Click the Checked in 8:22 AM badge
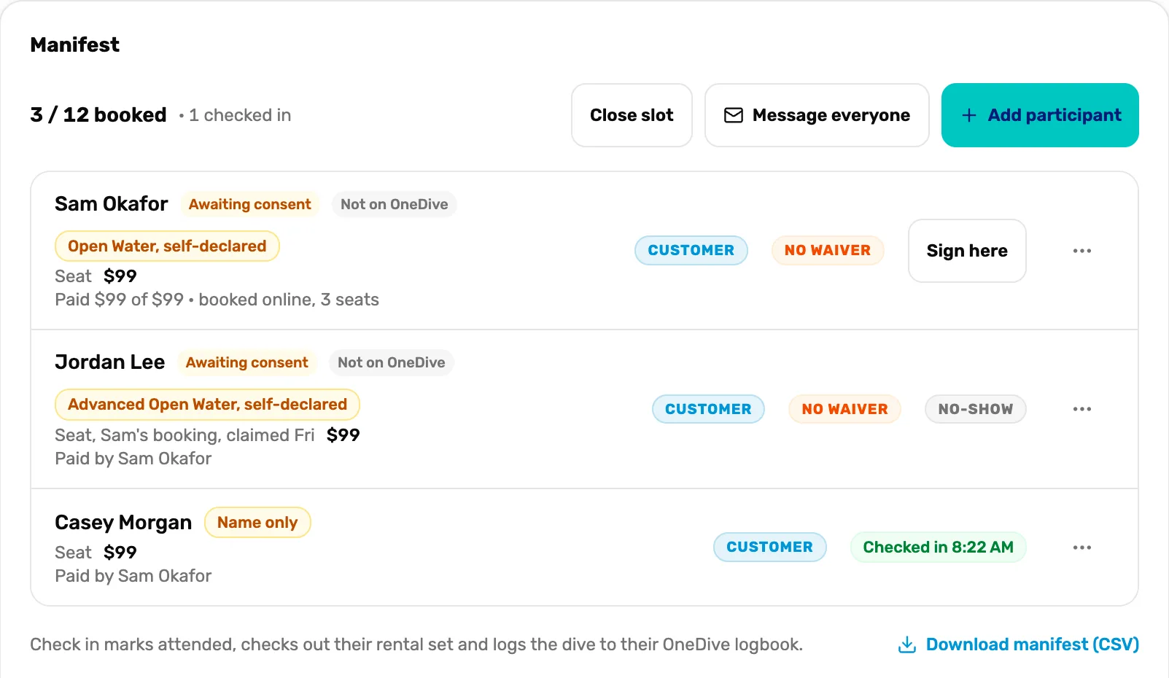Image resolution: width=1169 pixels, height=678 pixels. click(x=938, y=547)
